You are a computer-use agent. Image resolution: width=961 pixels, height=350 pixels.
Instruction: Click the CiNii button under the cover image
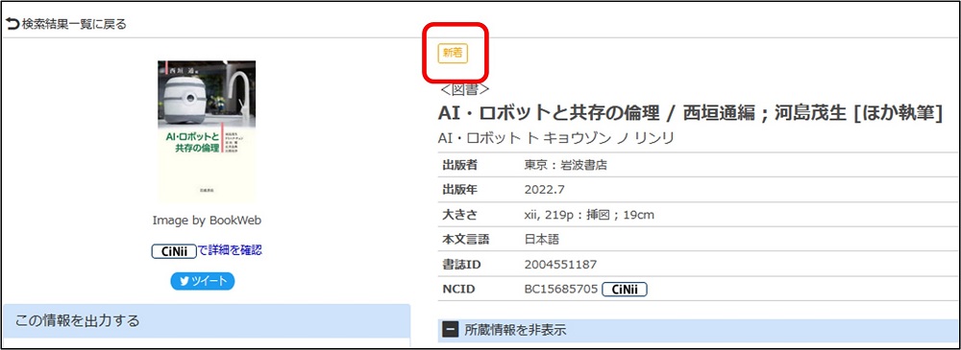(175, 251)
